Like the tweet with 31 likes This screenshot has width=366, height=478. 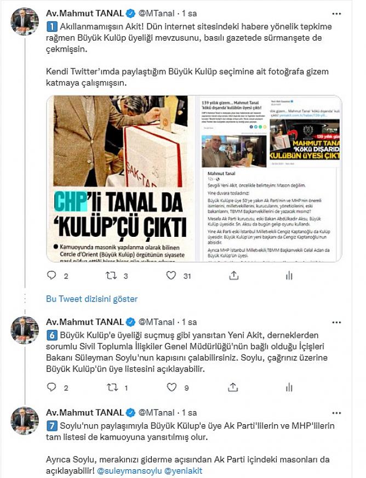point(171,275)
